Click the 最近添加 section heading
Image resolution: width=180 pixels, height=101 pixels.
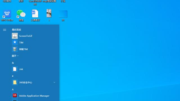[16, 30]
